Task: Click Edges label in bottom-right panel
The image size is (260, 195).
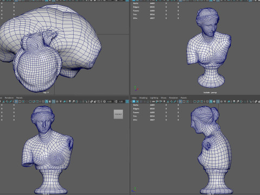Action: tap(136, 109)
